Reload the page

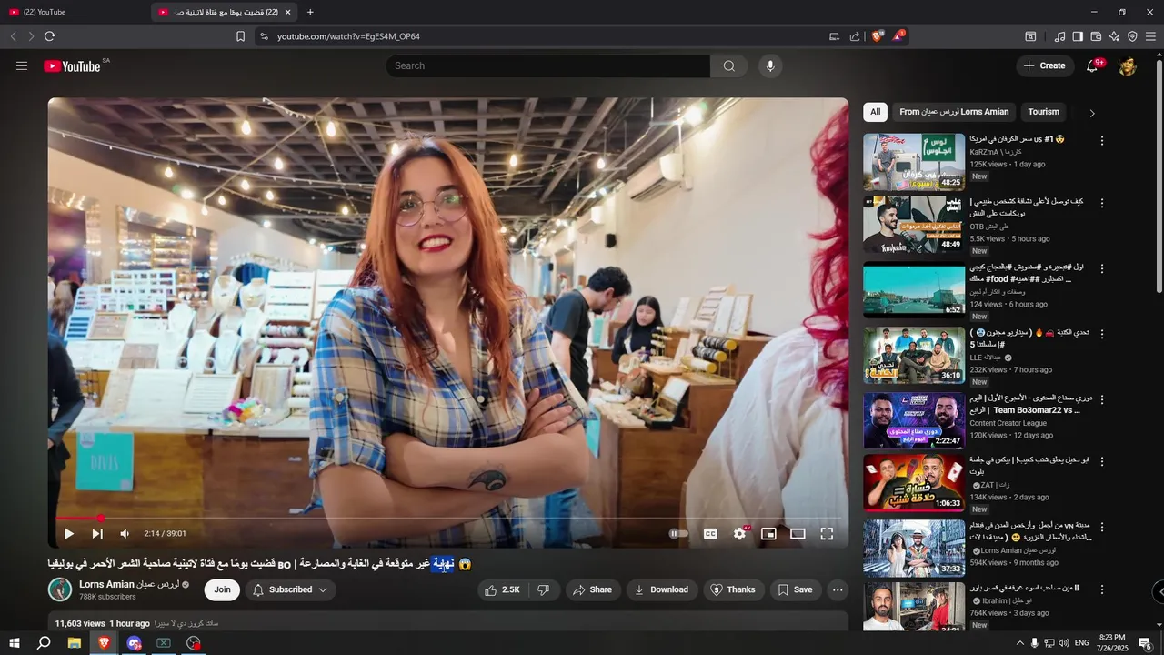click(x=49, y=36)
